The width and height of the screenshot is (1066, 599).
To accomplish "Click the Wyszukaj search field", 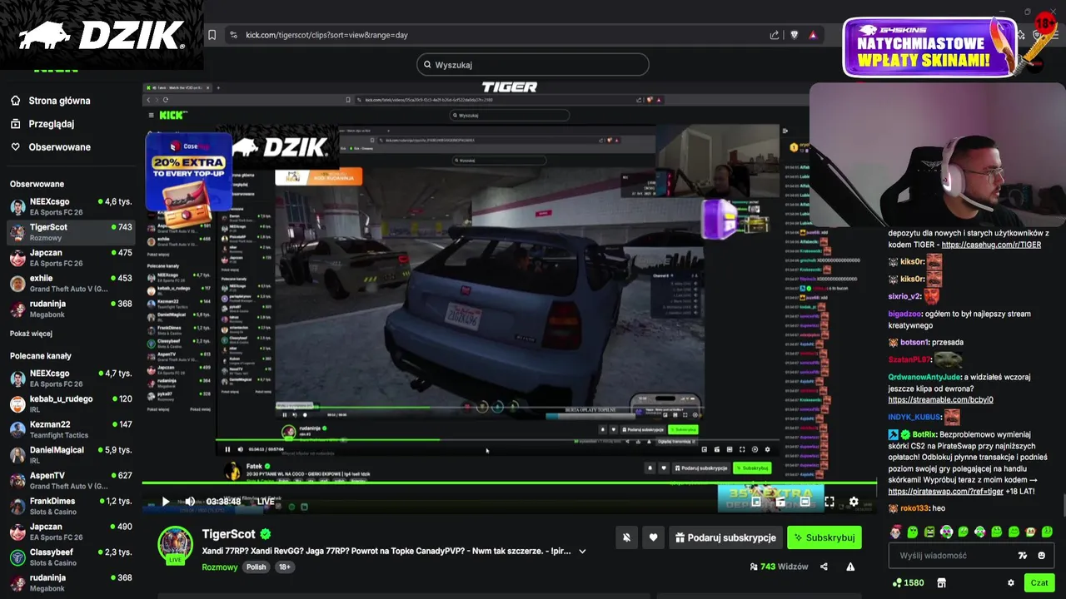I will [533, 65].
